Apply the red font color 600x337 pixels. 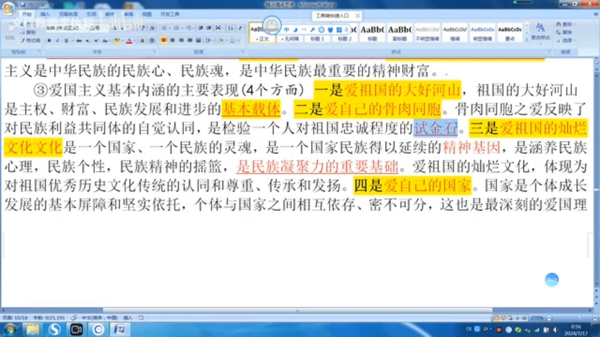129,41
